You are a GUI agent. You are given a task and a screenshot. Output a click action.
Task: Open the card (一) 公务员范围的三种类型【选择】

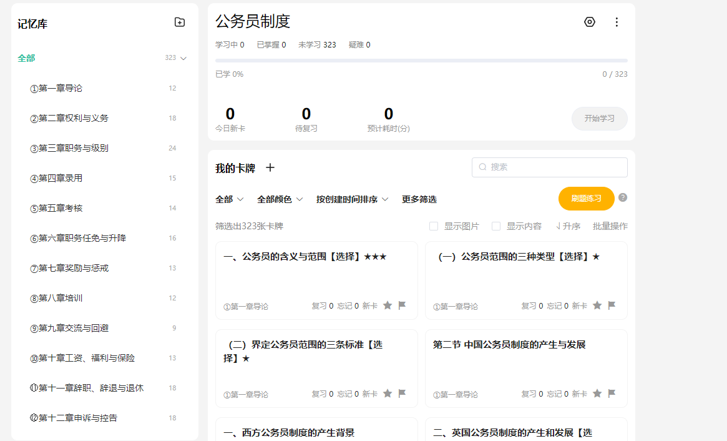tap(526, 280)
